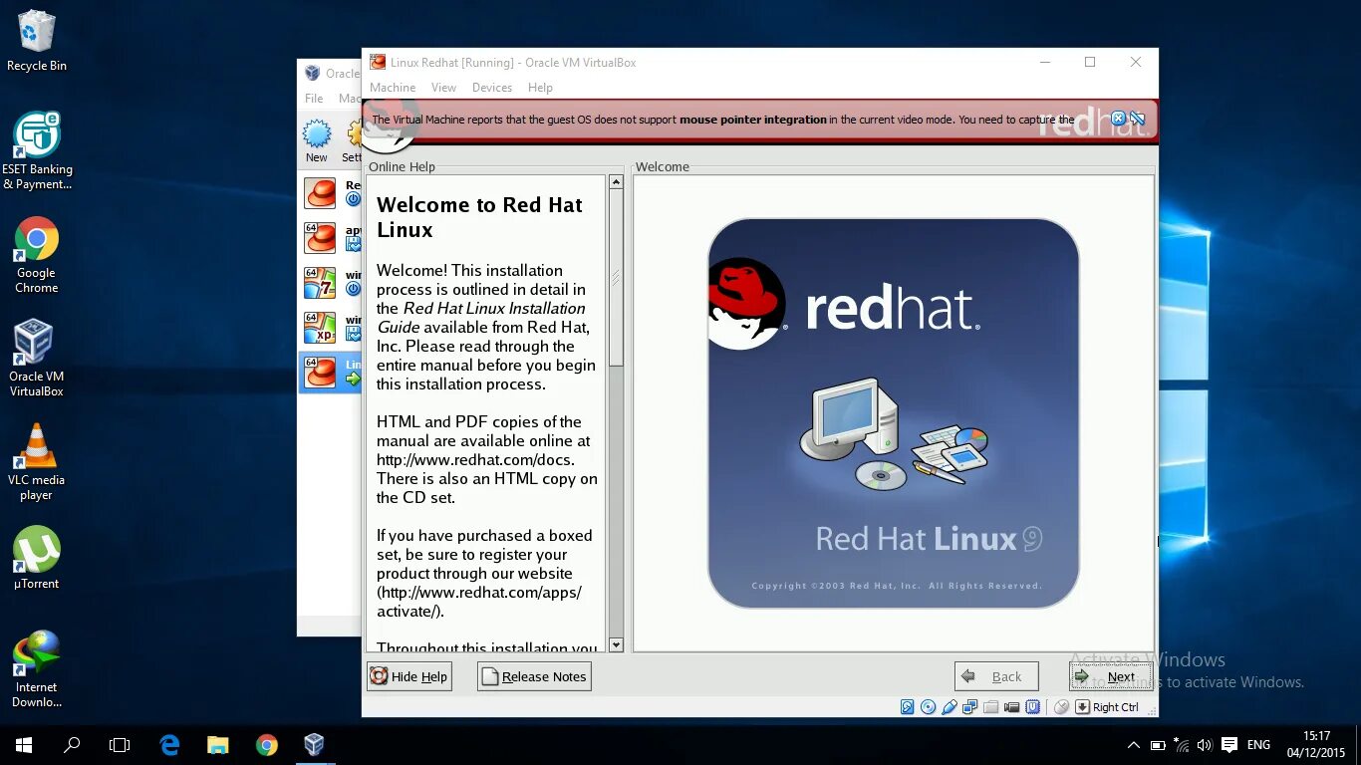1361x765 pixels.
Task: Click the Next button in installer
Action: [1111, 676]
